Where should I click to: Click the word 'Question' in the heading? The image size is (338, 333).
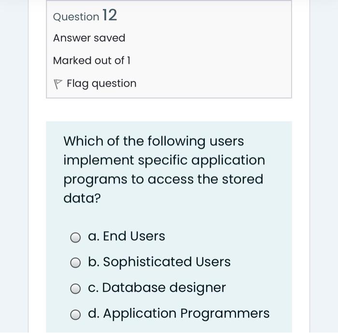click(76, 17)
